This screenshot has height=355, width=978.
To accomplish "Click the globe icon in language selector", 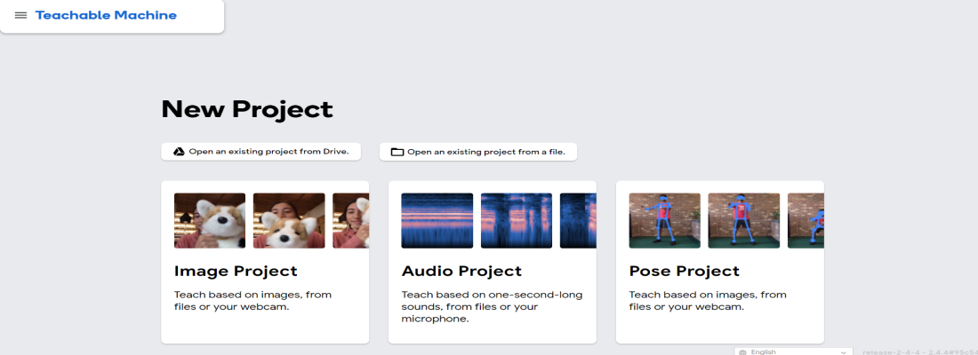I will coord(742,351).
